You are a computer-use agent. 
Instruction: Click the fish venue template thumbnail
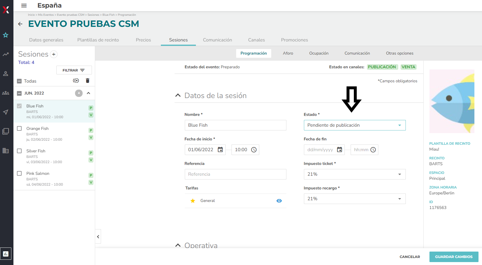(x=452, y=101)
